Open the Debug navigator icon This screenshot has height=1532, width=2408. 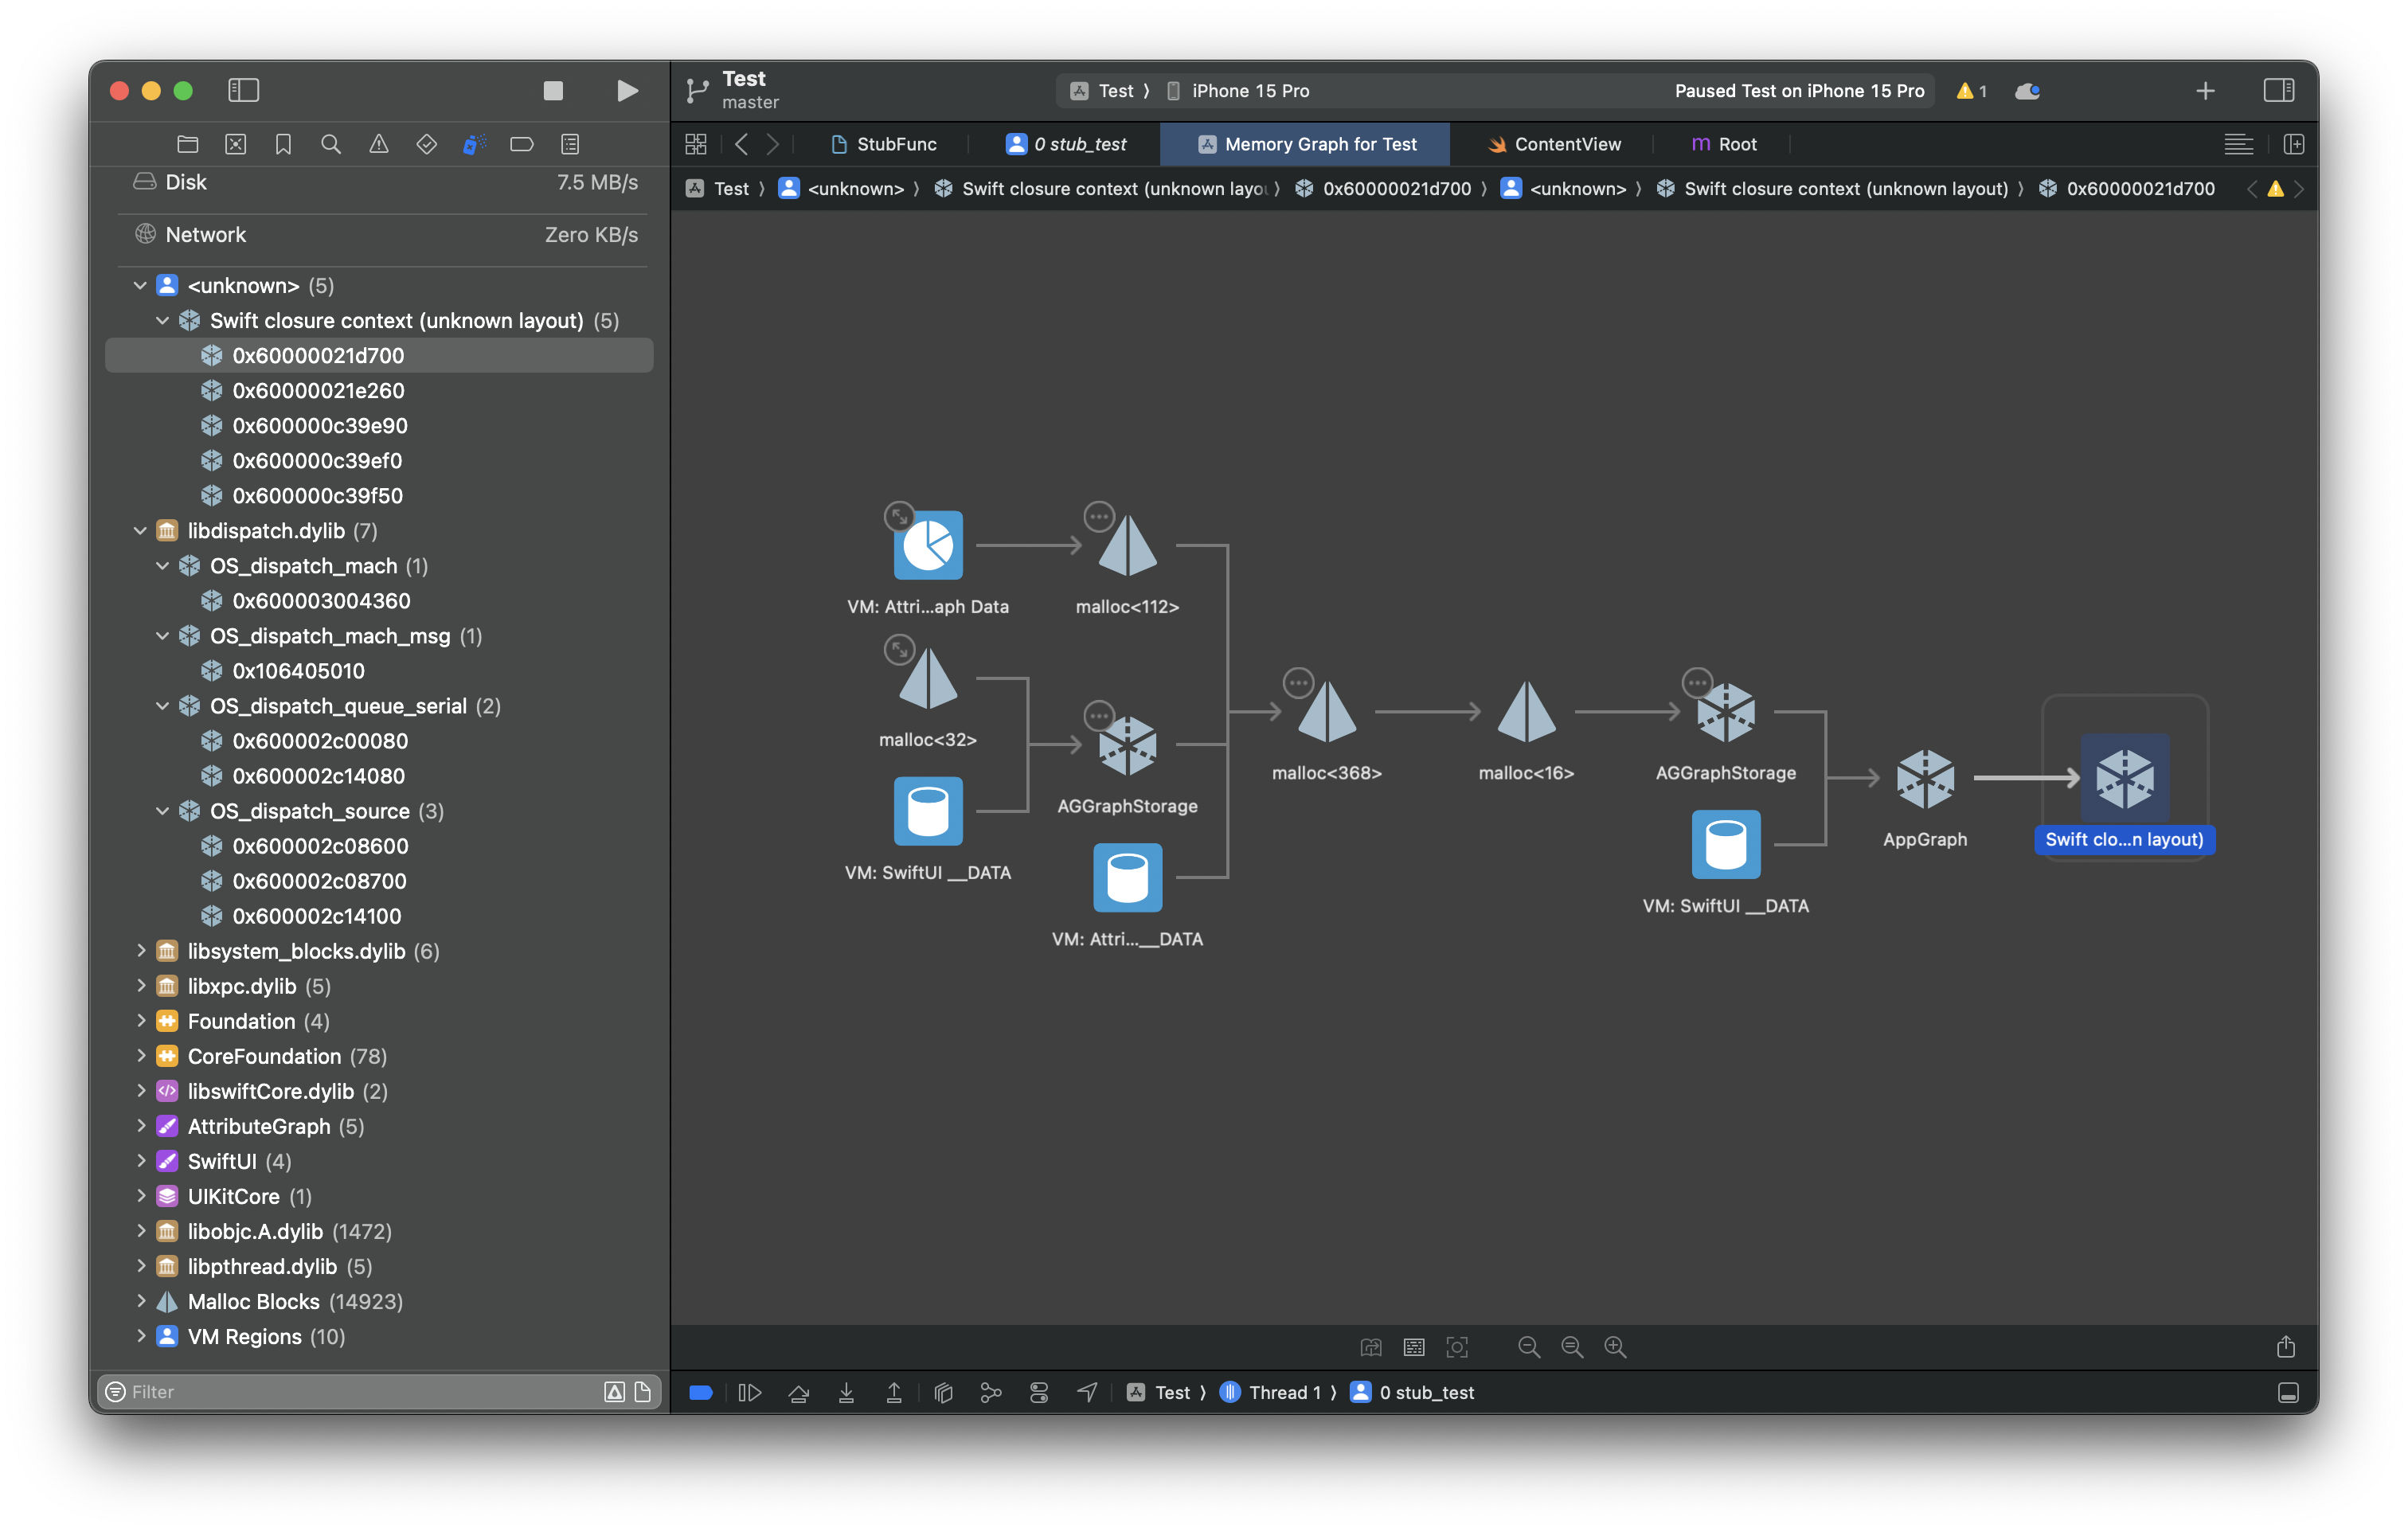point(474,144)
